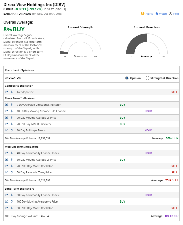Image resolution: width=183 pixels, height=225 pixels.
Task: Open Alerts link
Action: tap(149, 14)
